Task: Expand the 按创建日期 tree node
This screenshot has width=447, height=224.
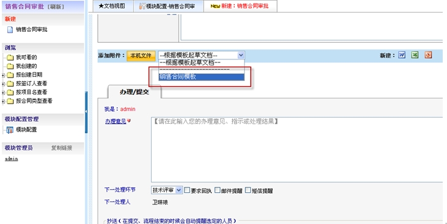Action: click(x=3, y=75)
